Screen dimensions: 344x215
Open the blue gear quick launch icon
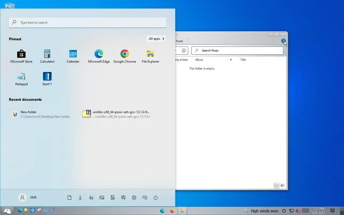click(33, 210)
